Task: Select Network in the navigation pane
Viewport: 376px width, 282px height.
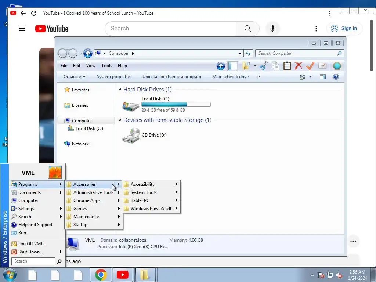Action: tap(76, 144)
